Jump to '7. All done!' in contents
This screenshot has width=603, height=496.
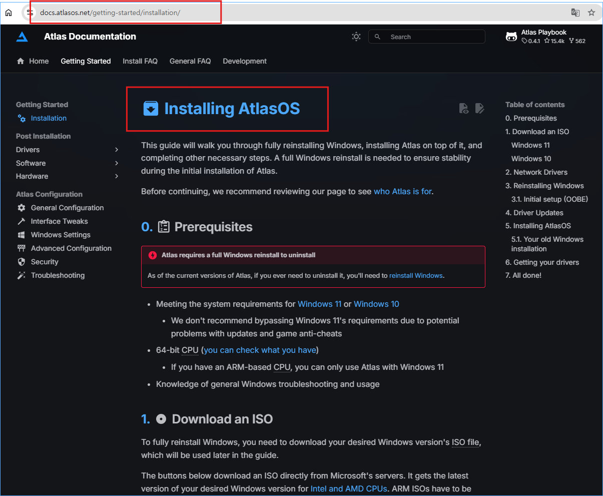(x=523, y=275)
